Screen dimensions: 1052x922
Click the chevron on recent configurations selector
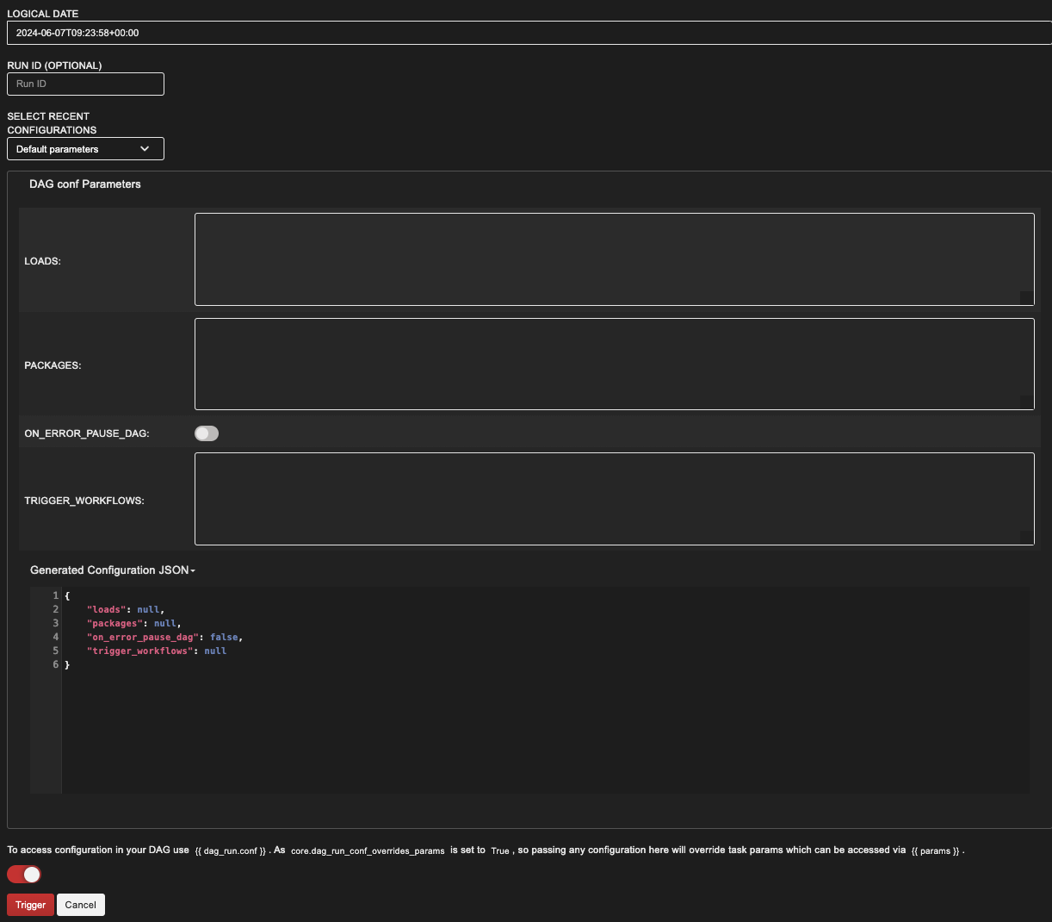[145, 148]
